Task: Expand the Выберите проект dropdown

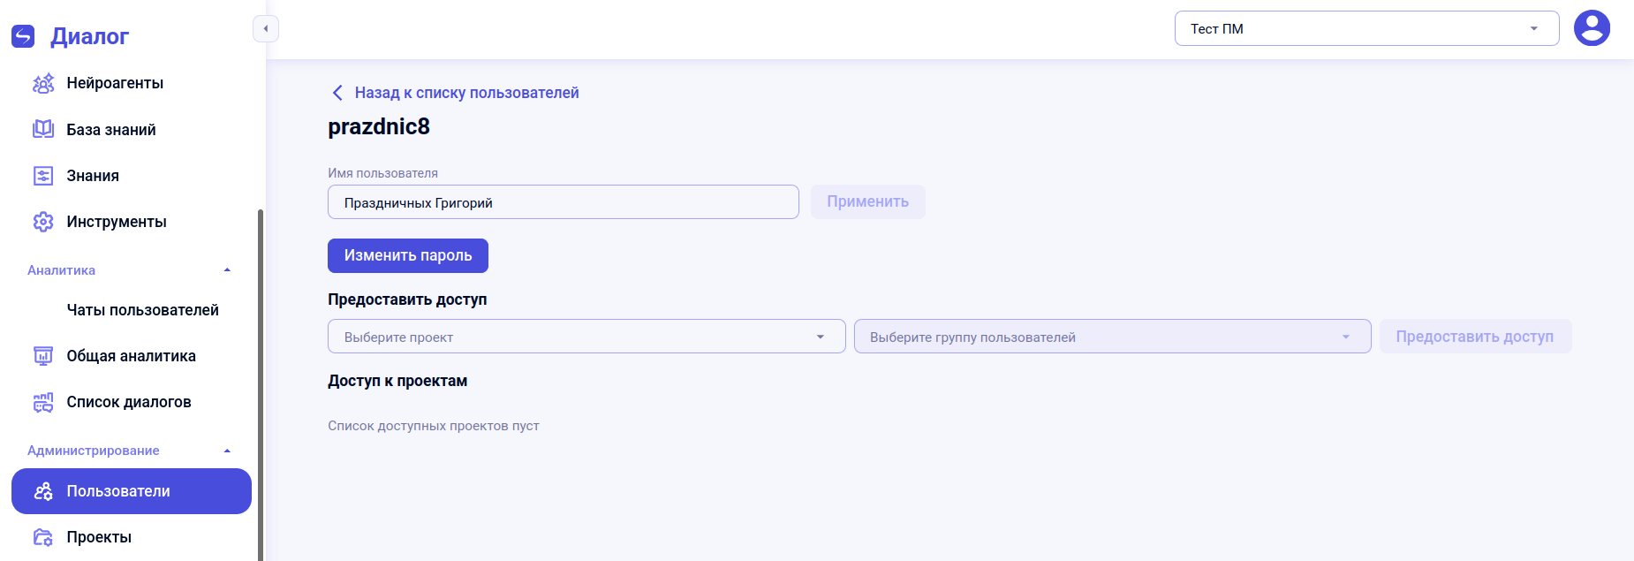Action: pyautogui.click(x=586, y=337)
